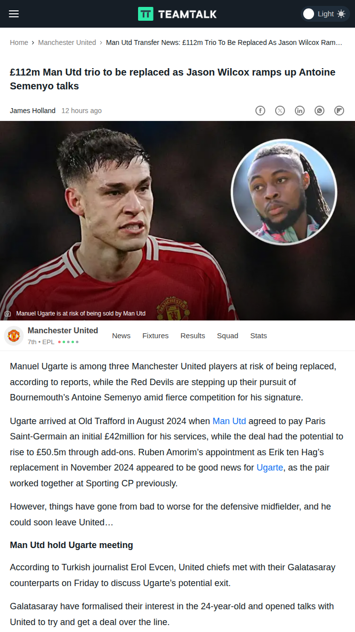Open Manchester United breadcrumb link
355x632 pixels.
67,42
